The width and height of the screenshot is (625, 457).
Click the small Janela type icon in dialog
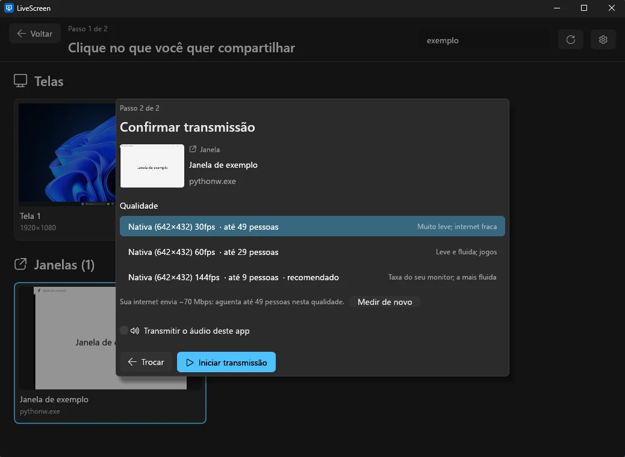pyautogui.click(x=193, y=149)
